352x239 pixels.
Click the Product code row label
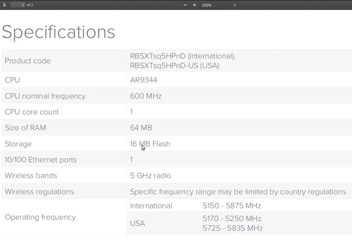[x=27, y=61]
